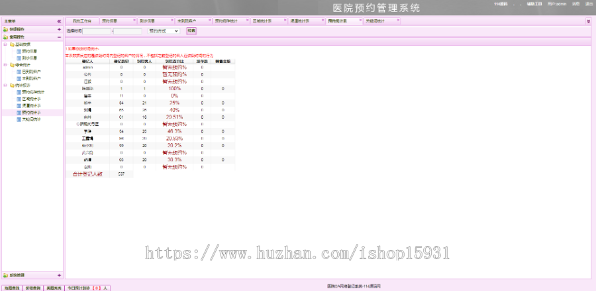The width and height of the screenshot is (596, 291).
Task: Collapse the main menu sidebar with double-arrow icon
Action: (x=59, y=21)
